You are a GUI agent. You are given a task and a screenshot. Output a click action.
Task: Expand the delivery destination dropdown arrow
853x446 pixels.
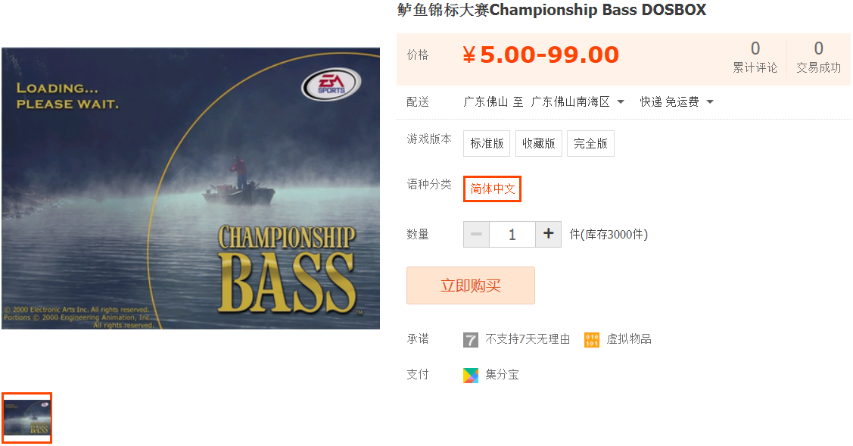(x=621, y=101)
